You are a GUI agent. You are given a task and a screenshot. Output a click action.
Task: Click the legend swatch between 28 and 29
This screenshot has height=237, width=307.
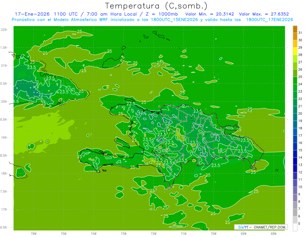295,51
